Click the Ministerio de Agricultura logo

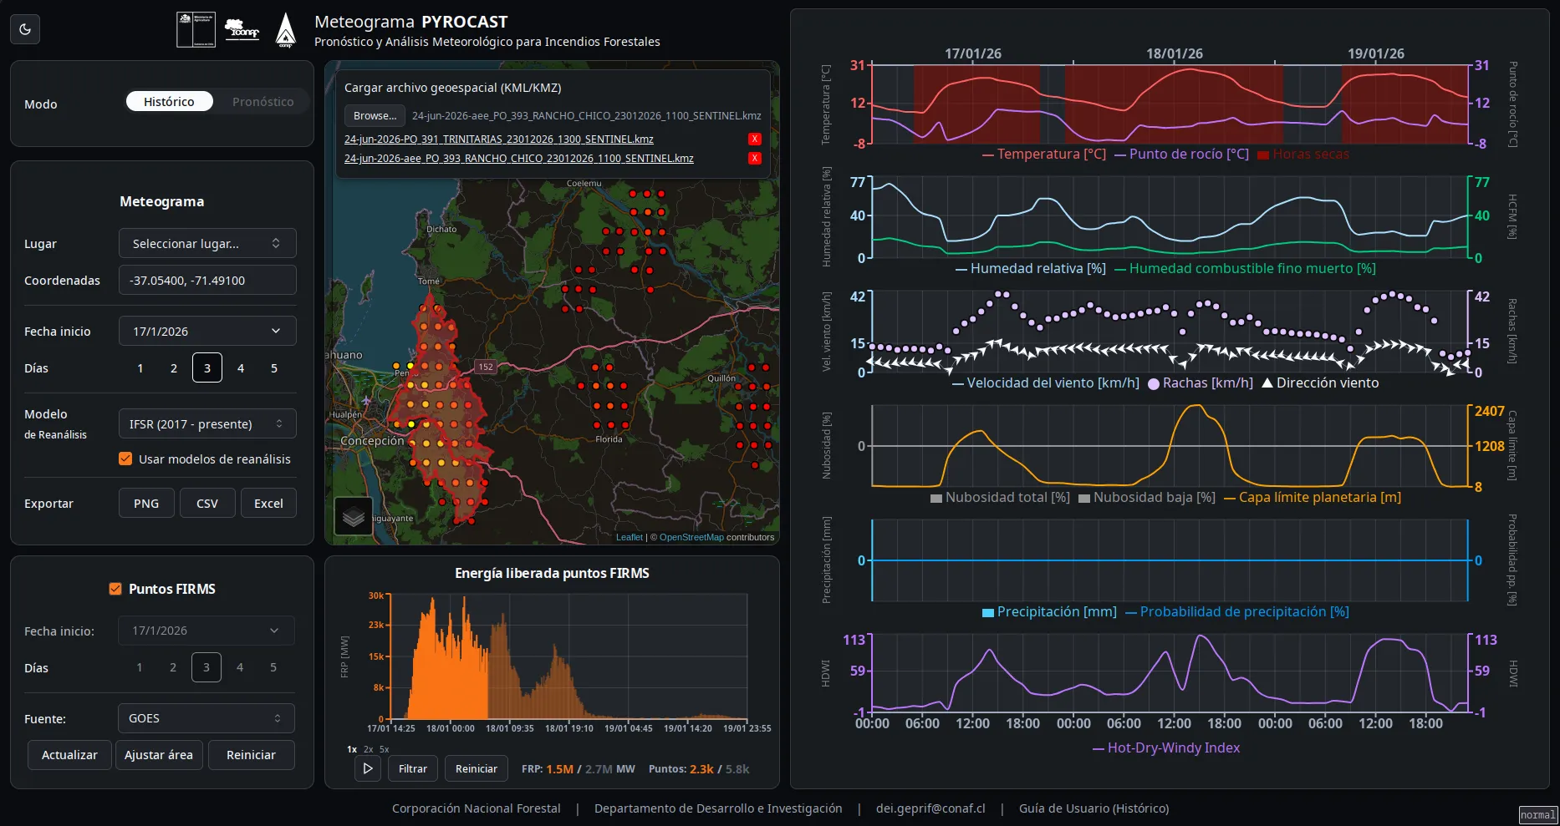point(196,29)
